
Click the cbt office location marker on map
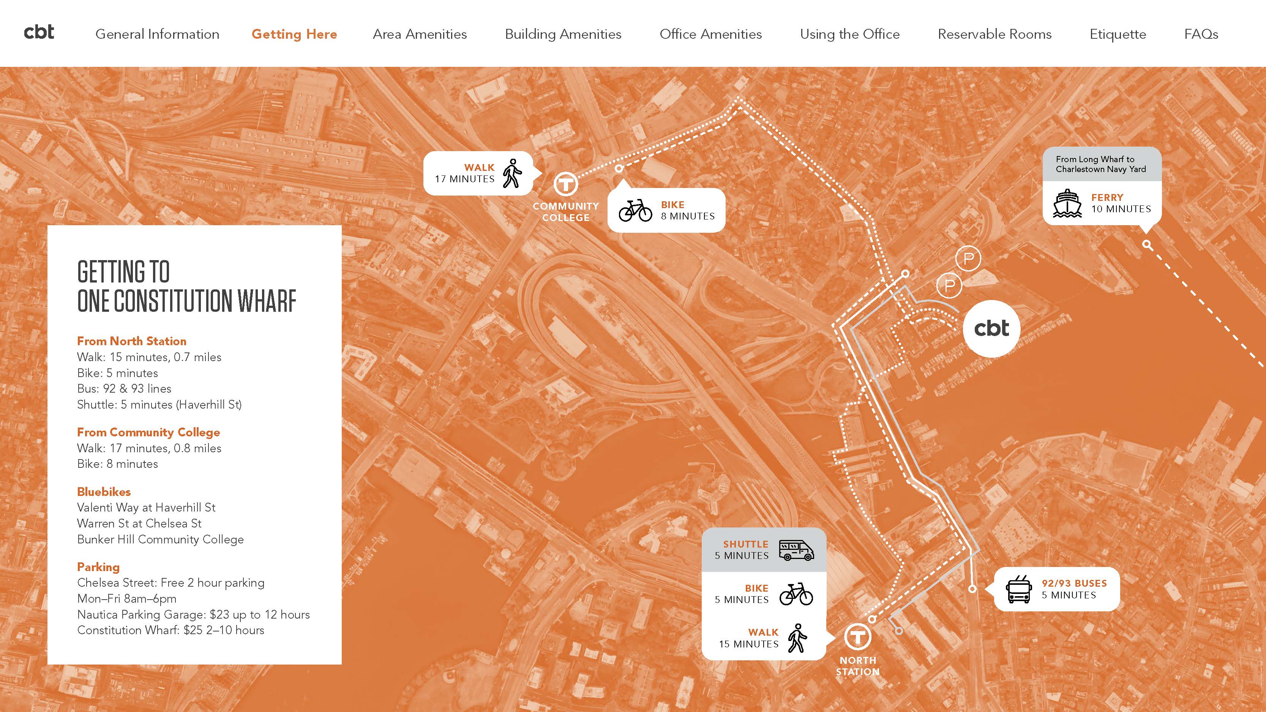tap(991, 328)
